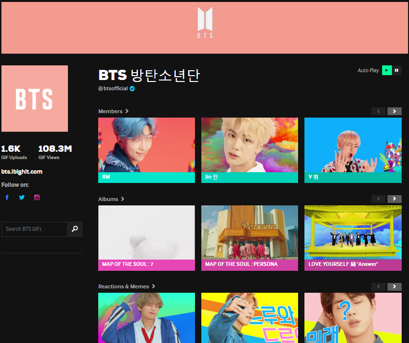The image size is (409, 343).
Task: Show previous Members with left arrow
Action: point(379,111)
